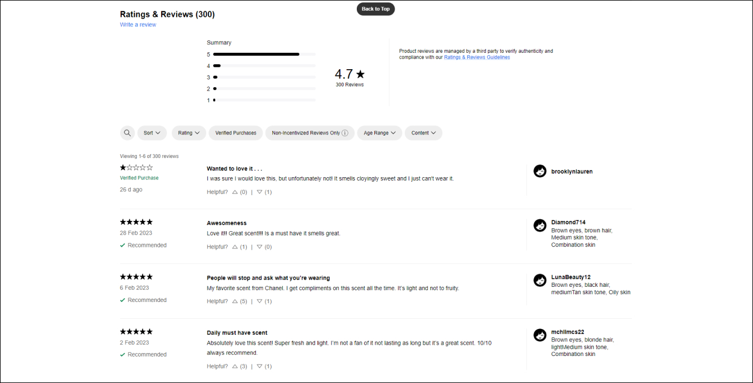Open the Sort dropdown
The height and width of the screenshot is (383, 753).
pyautogui.click(x=152, y=133)
